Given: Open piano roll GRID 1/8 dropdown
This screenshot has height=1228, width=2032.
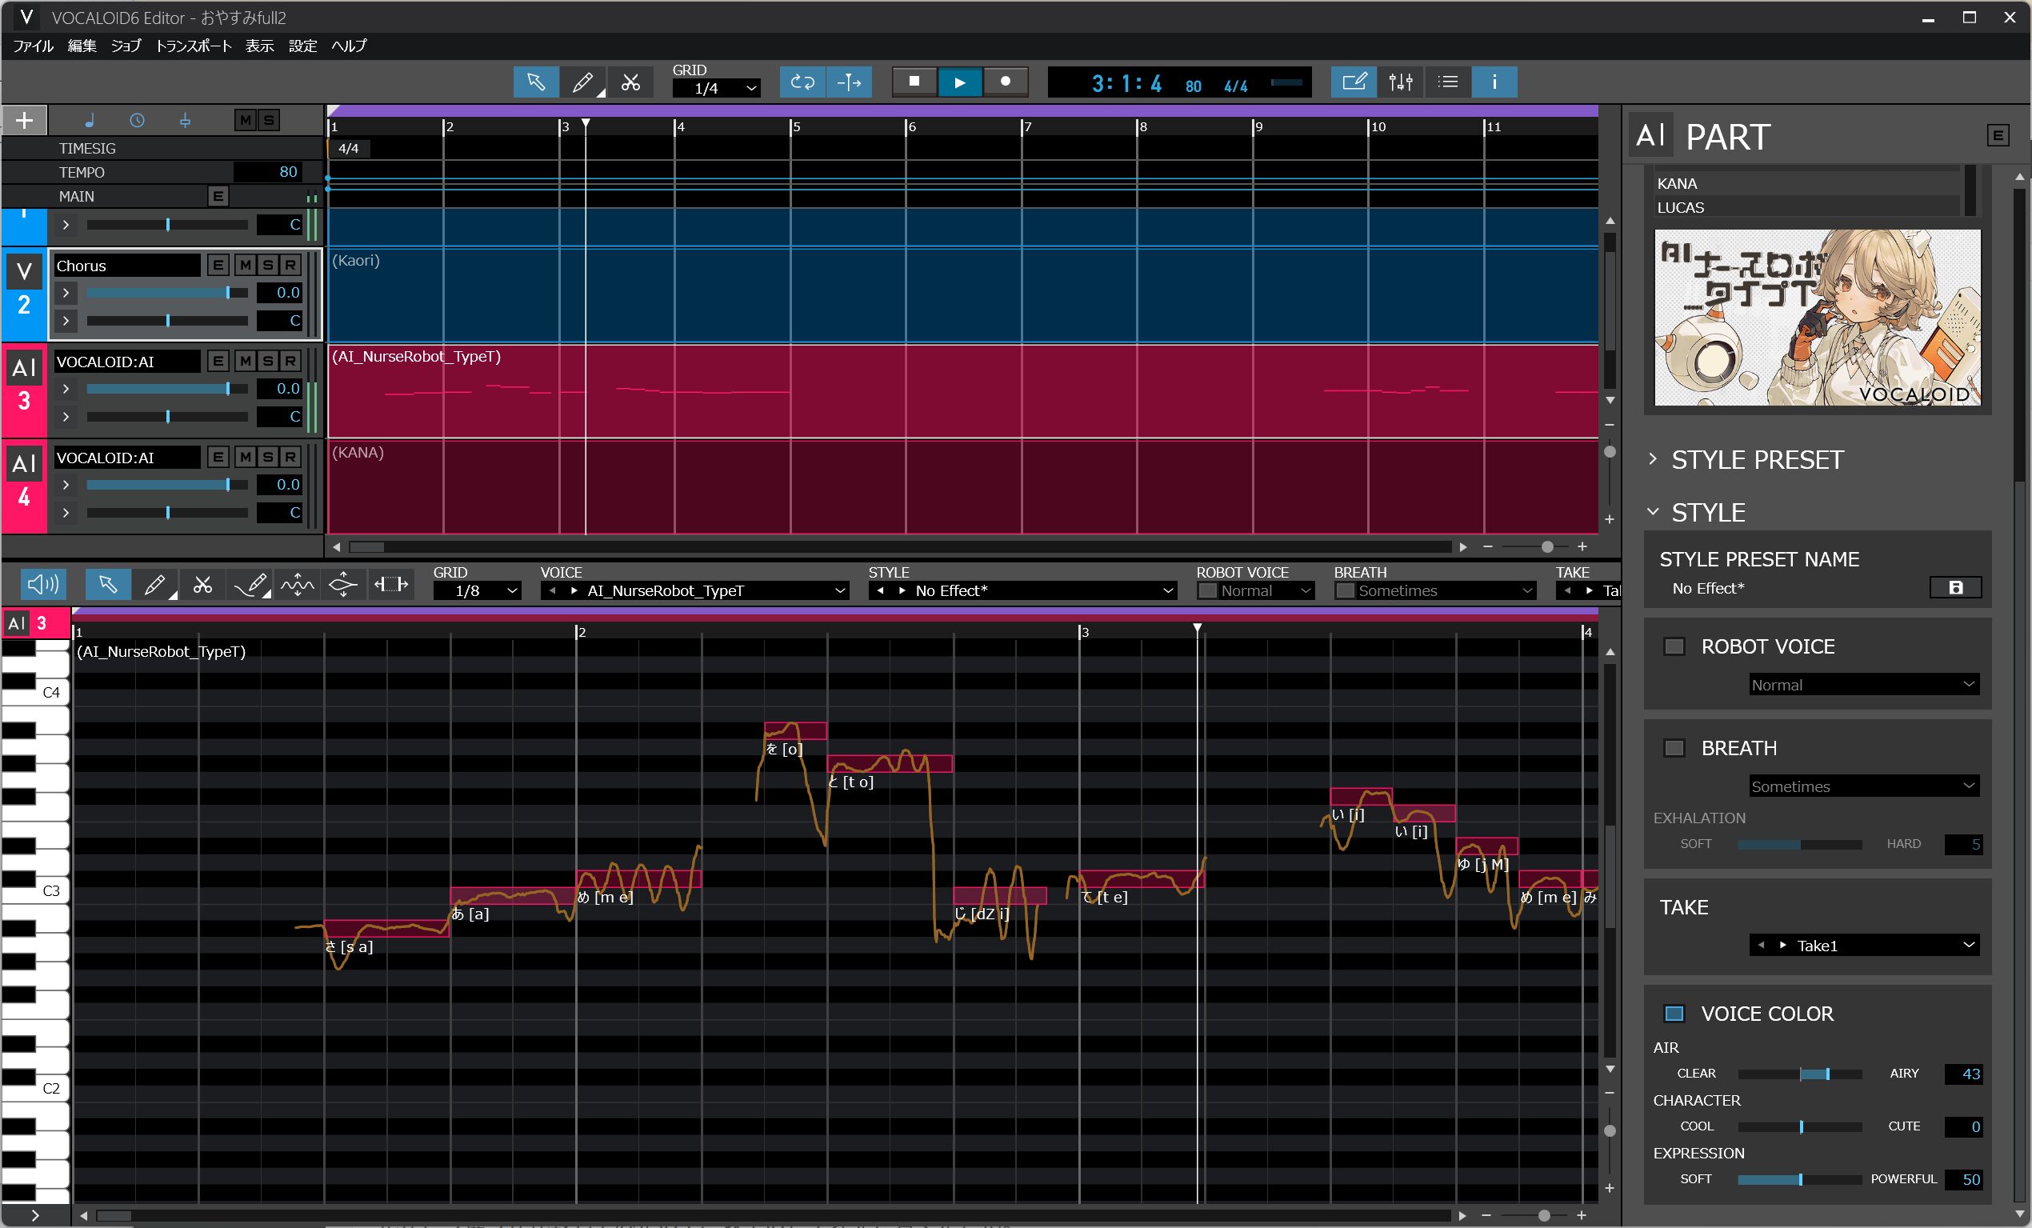Looking at the screenshot, I should point(478,590).
